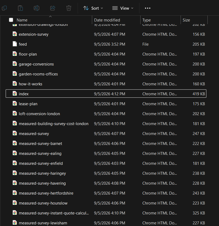
Task: Click the Chrome icon of loft-conversion-london
Action: click(x=15, y=114)
